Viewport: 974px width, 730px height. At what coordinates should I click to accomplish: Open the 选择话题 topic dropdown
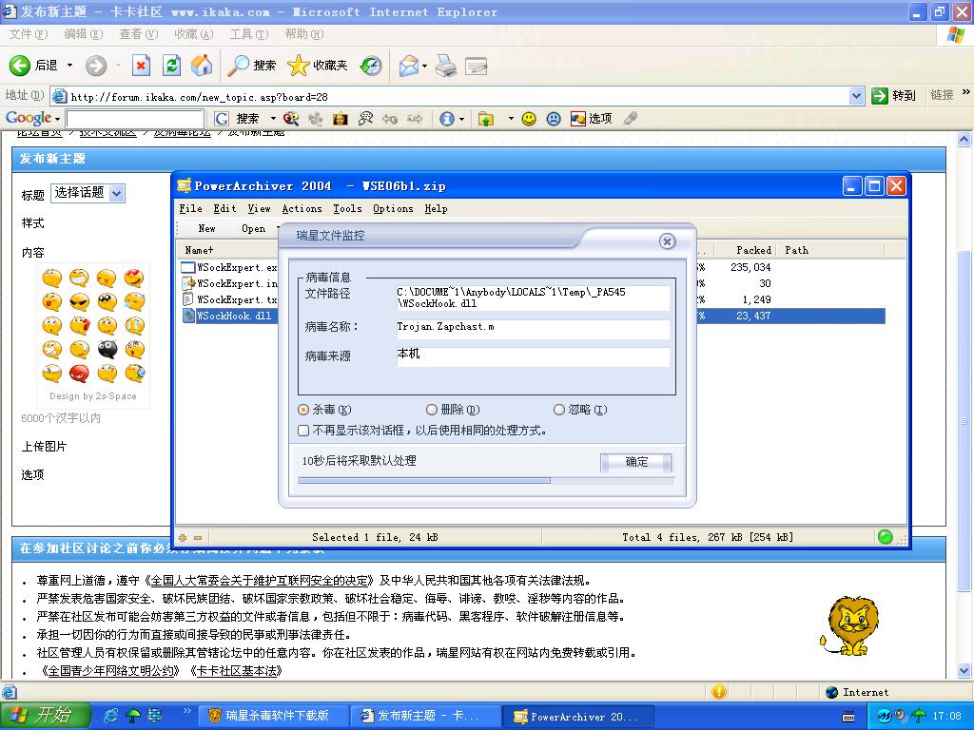[x=88, y=193]
